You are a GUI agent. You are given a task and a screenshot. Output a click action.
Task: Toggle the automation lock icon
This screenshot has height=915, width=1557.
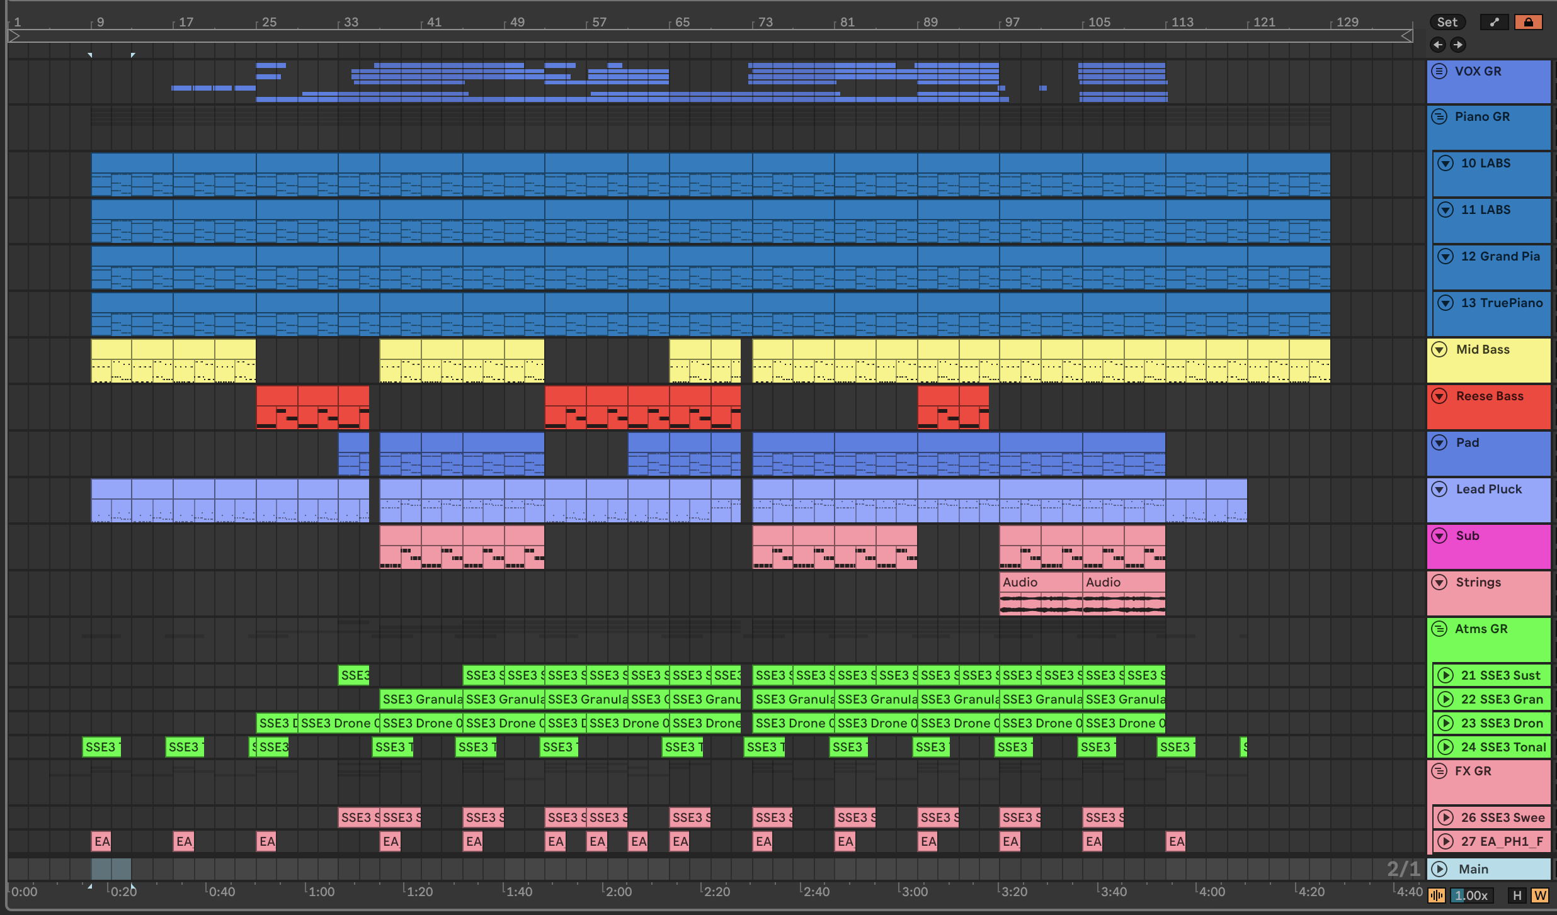1528,22
